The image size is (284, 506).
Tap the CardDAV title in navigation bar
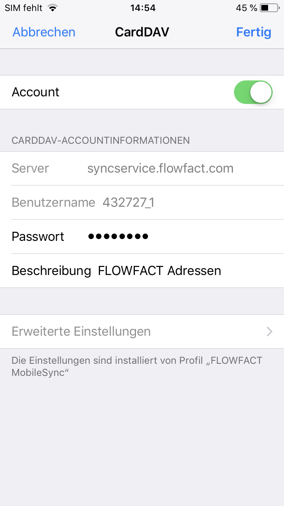point(142,32)
